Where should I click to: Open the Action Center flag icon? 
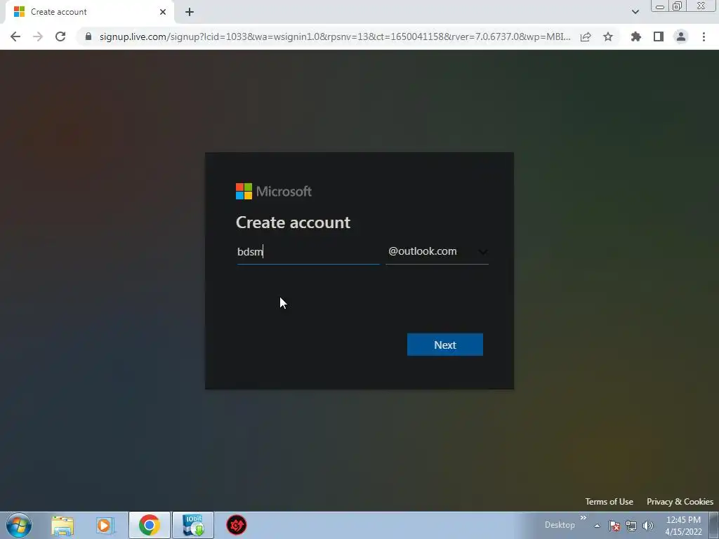point(614,526)
